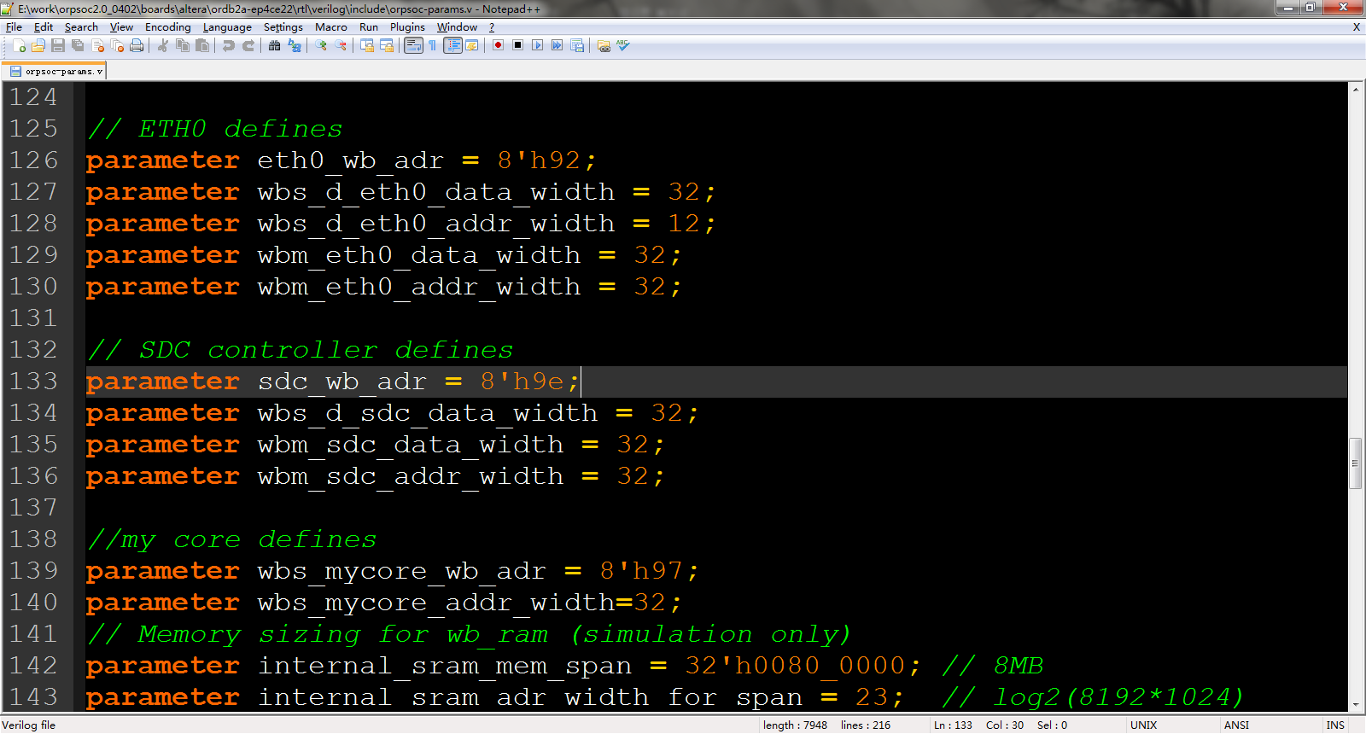Open the Edit menu

point(44,27)
